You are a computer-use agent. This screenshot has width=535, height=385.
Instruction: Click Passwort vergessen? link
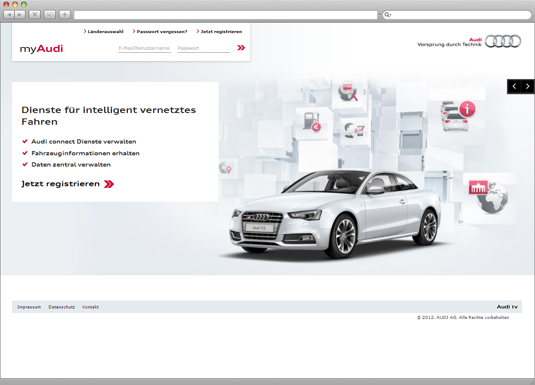click(160, 31)
